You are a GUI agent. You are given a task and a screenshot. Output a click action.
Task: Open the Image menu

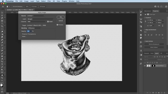(x=26, y=1)
